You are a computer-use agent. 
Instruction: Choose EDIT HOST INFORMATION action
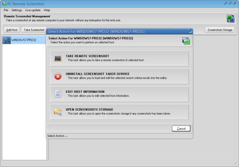119,94
